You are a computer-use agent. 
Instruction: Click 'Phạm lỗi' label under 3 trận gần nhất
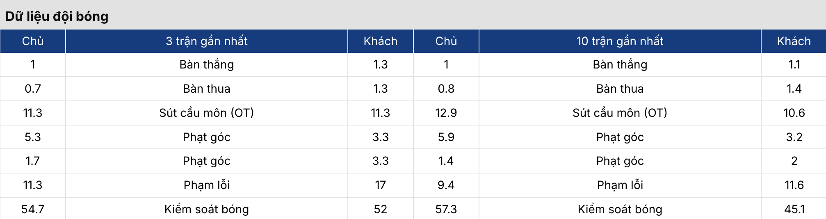(207, 185)
